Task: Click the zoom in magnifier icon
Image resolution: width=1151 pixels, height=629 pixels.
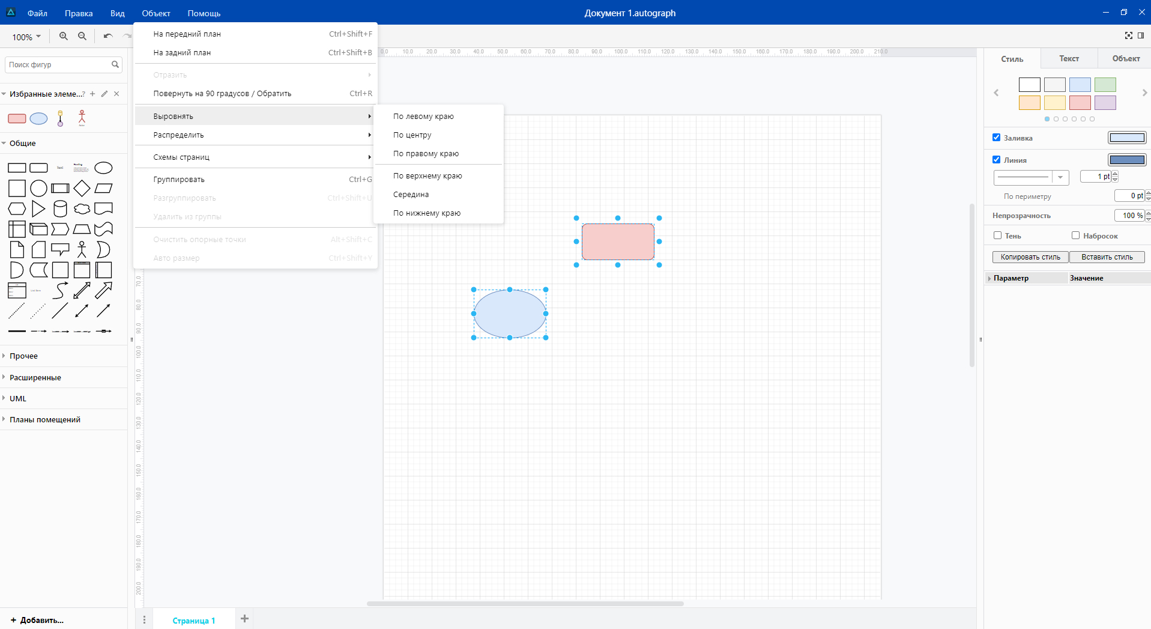Action: click(63, 36)
